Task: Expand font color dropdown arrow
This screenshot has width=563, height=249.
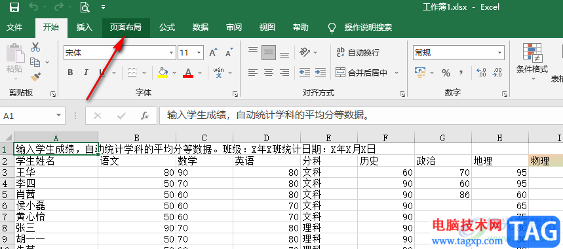Action: 200,73
